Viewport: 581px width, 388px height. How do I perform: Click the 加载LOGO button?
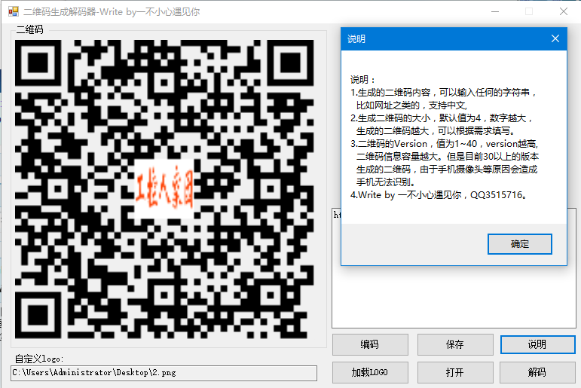(370, 372)
